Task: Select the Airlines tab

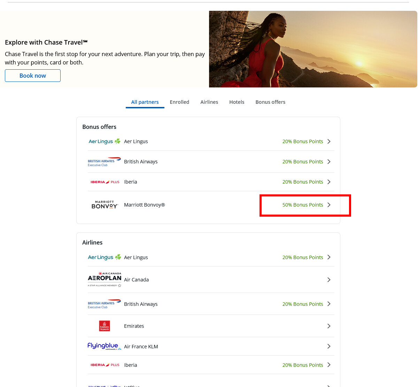Action: pos(209,102)
